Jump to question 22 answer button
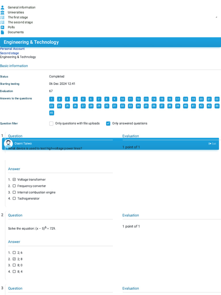Image resolution: width=221 pixels, height=295 pixels. [217, 99]
